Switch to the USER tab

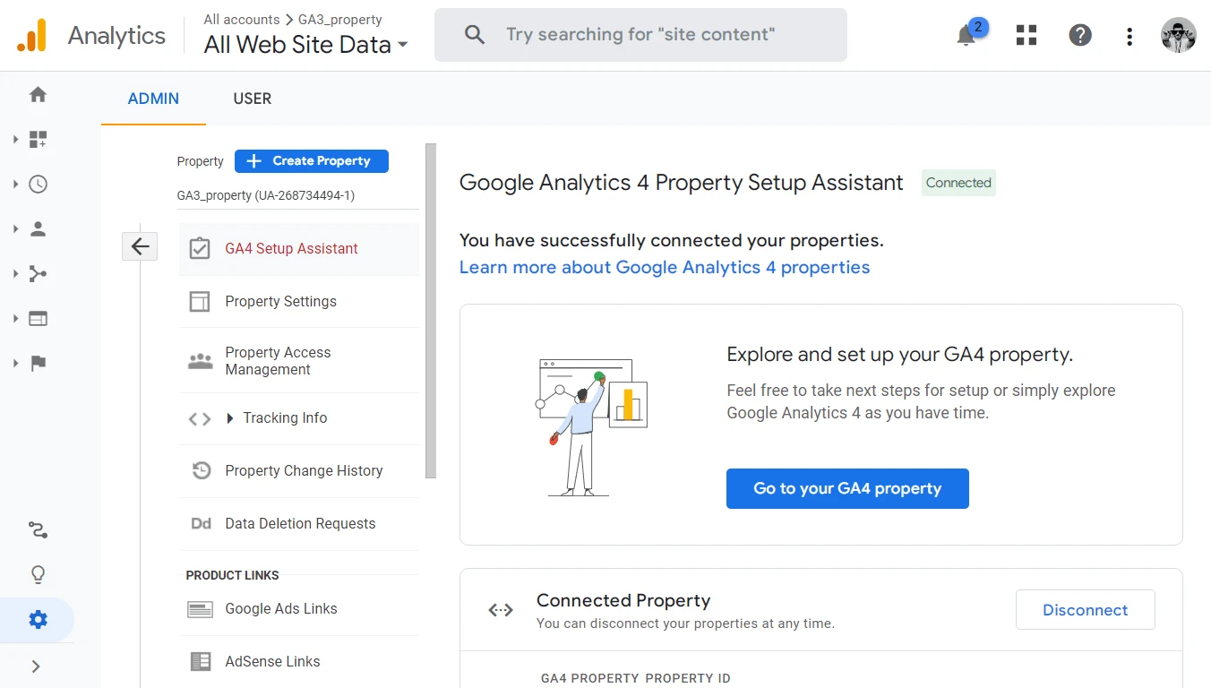252,99
